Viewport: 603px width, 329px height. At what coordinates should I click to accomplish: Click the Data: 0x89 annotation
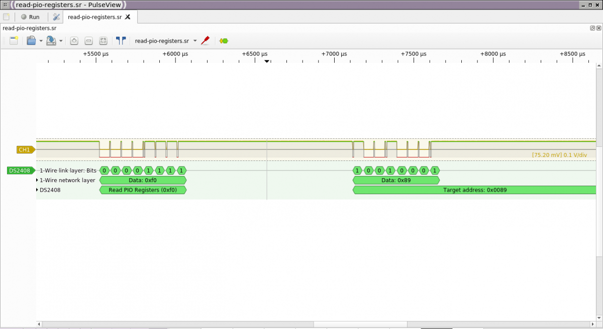click(396, 180)
